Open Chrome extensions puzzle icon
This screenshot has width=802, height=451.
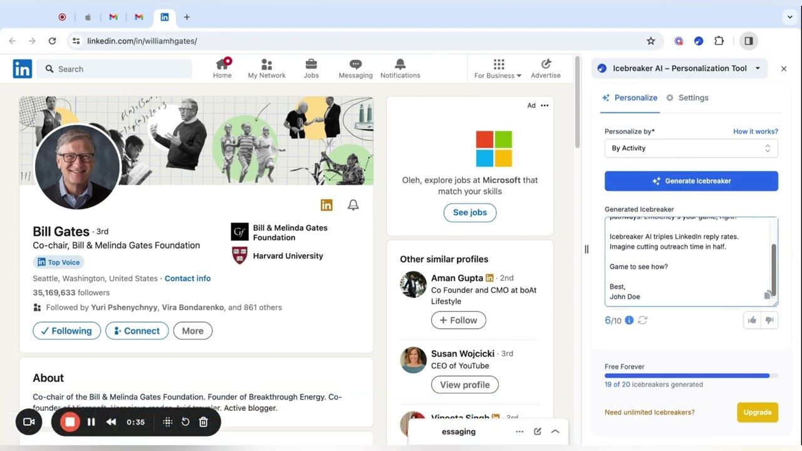719,41
